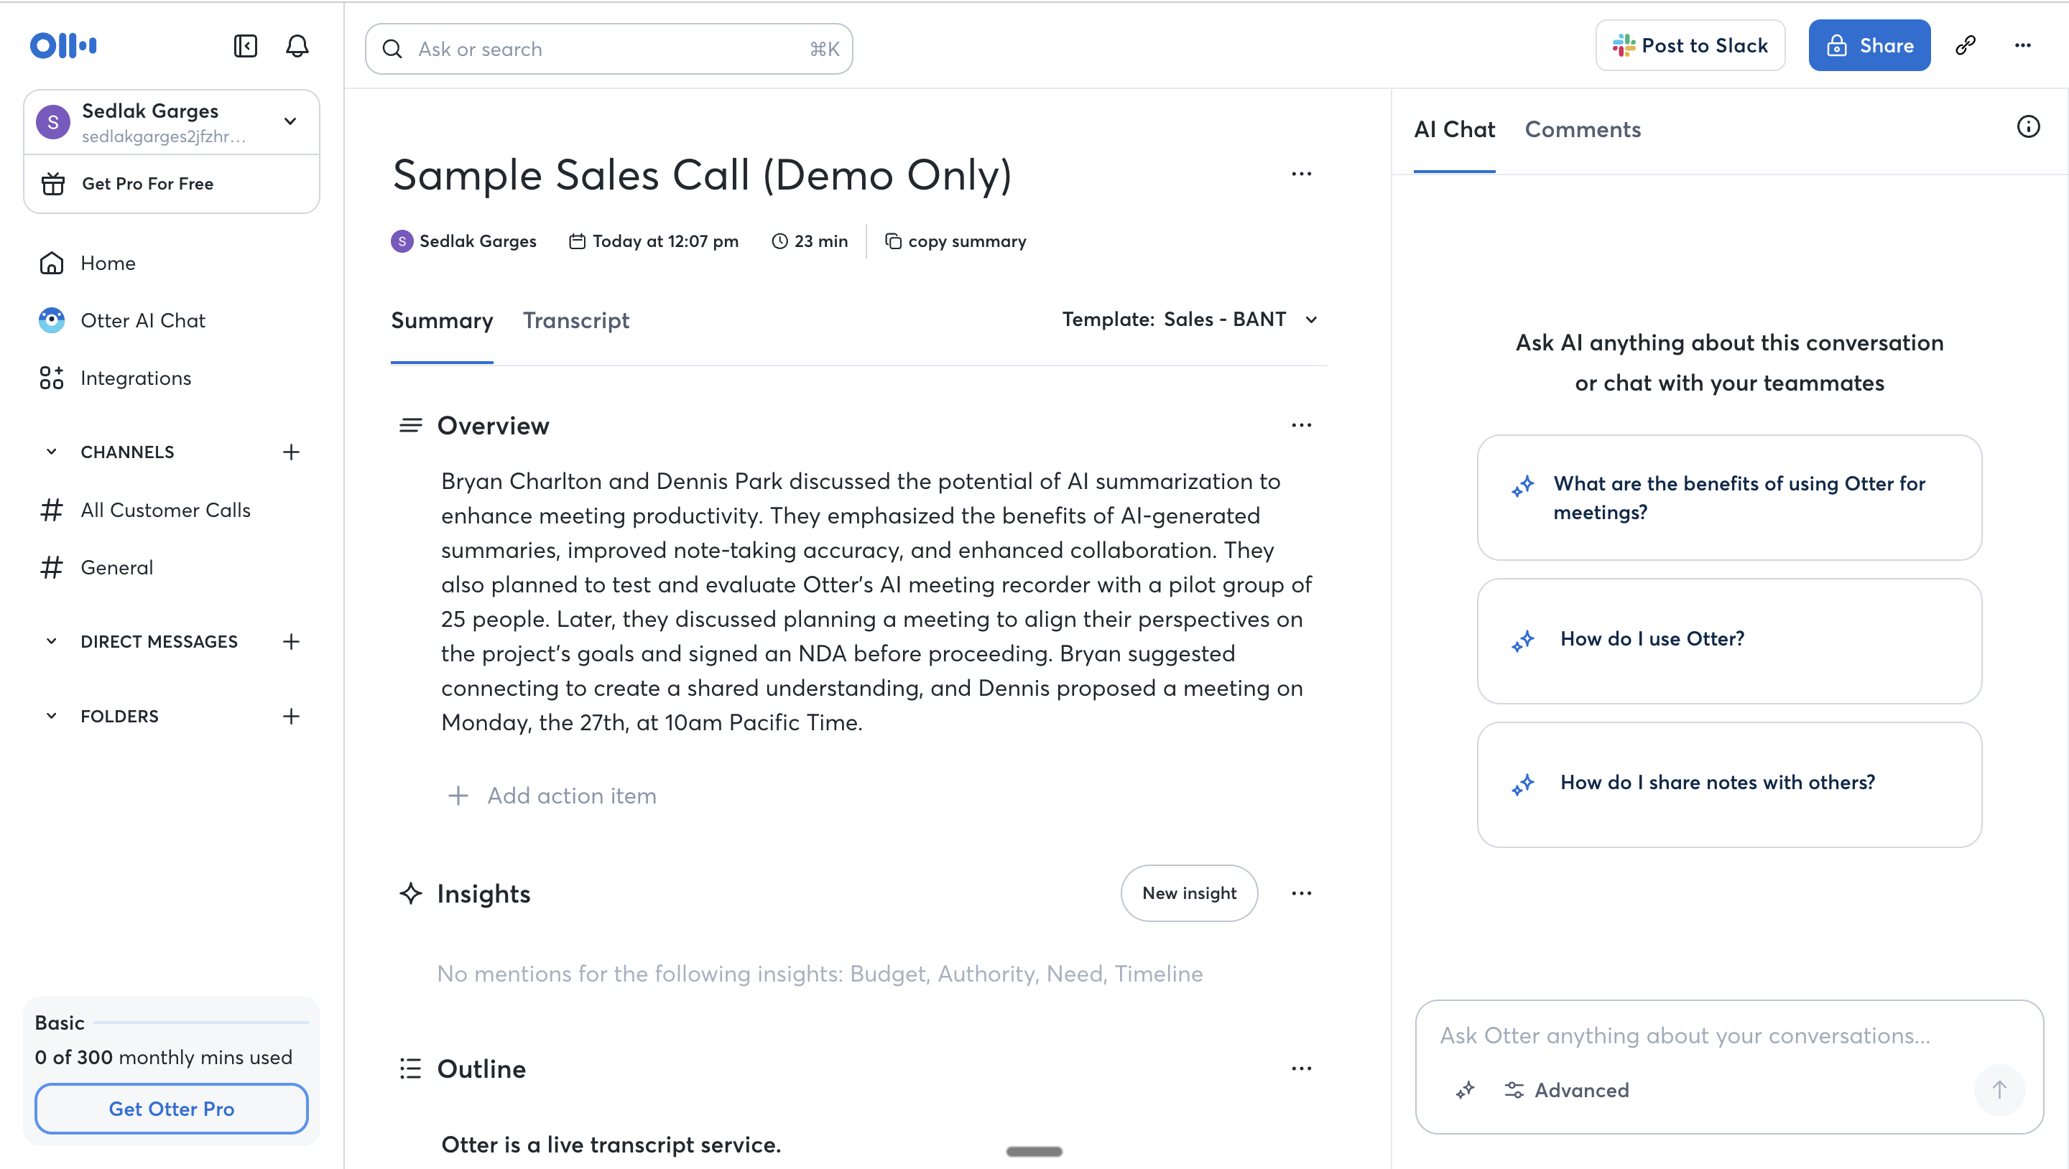Collapse the CHANNELS section
The width and height of the screenshot is (2069, 1169).
point(52,451)
